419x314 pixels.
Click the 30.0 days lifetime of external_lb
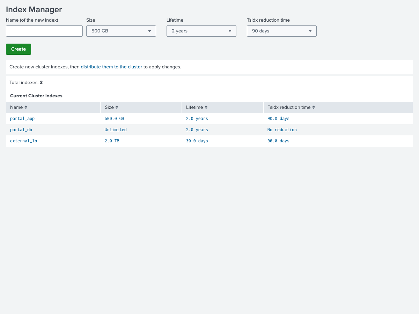[x=197, y=141]
